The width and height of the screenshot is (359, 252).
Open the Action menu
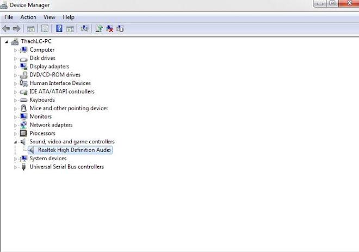tap(28, 17)
